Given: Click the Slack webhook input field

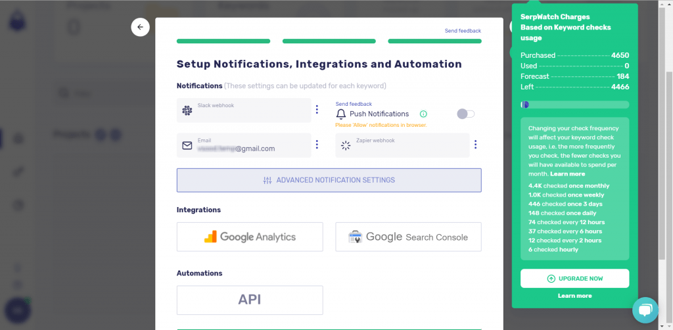Looking at the screenshot, I should [x=250, y=110].
